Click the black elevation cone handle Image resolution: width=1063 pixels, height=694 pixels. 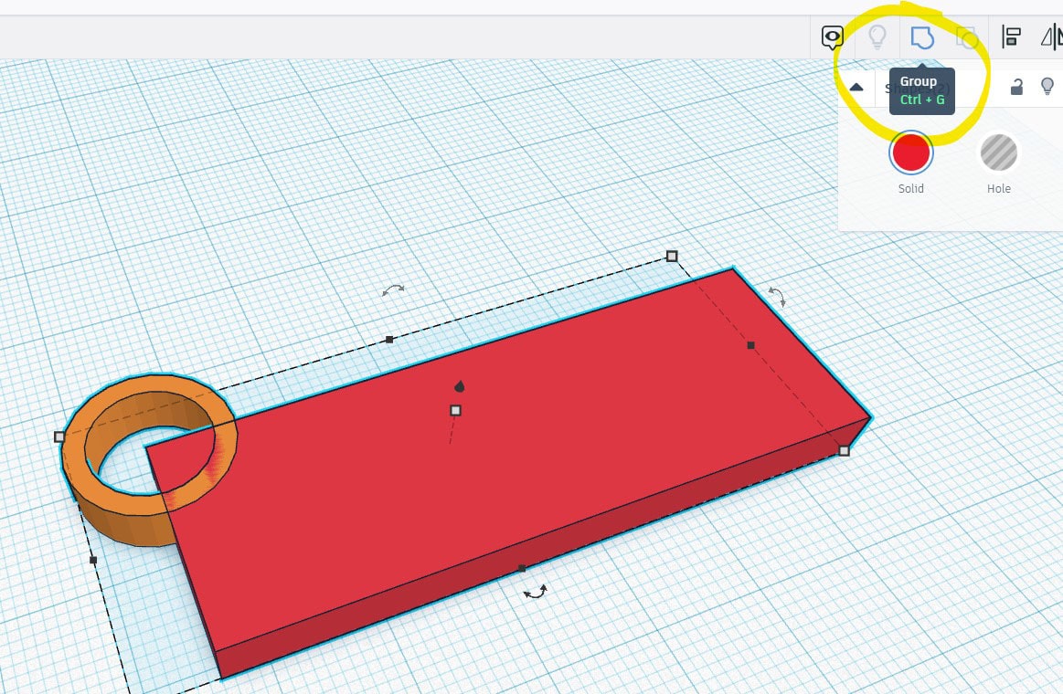(459, 385)
